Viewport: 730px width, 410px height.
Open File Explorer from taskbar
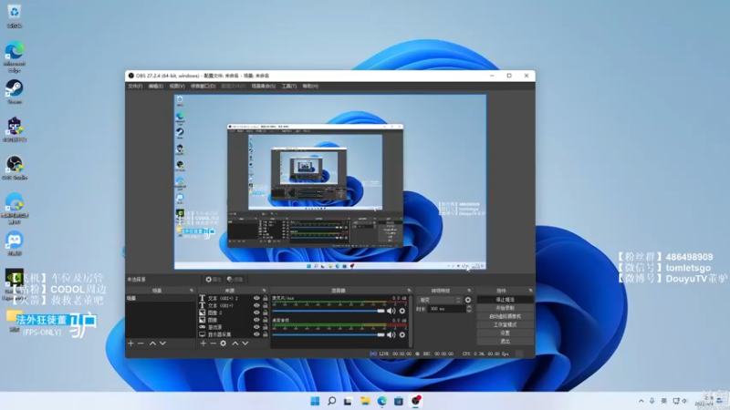coord(365,401)
